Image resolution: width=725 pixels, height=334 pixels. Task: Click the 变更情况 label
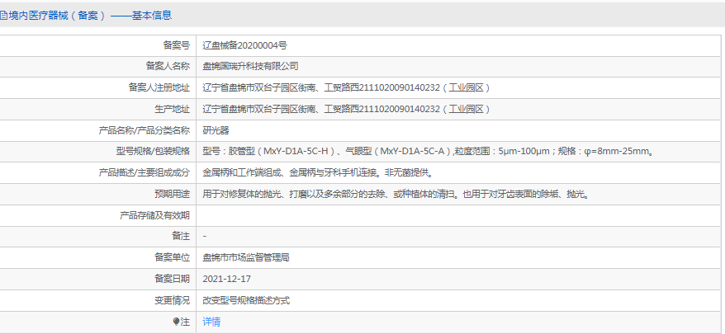[x=172, y=300]
